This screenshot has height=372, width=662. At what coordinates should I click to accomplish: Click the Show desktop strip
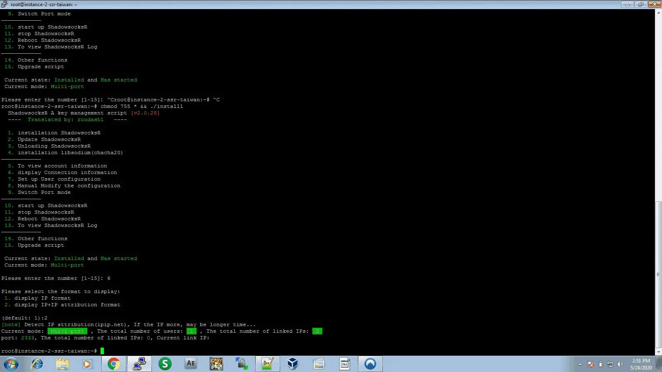pos(659,364)
